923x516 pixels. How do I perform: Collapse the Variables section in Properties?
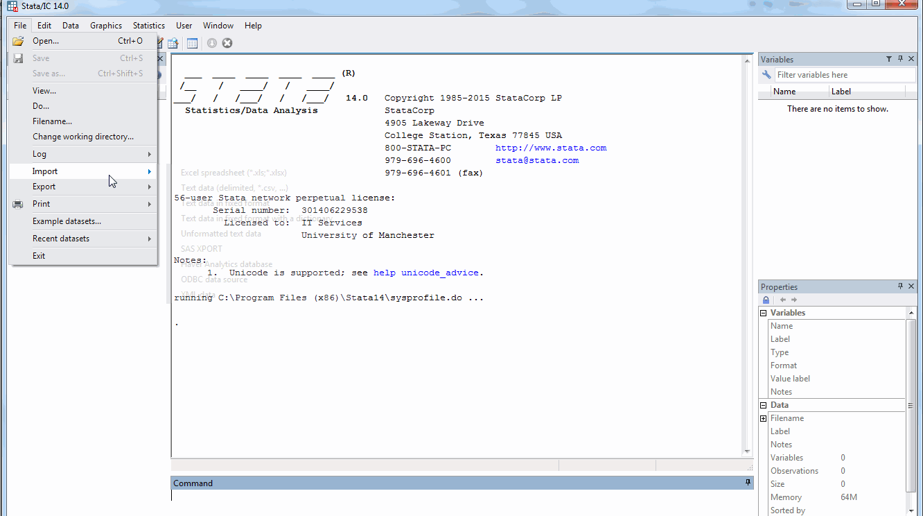[763, 313]
